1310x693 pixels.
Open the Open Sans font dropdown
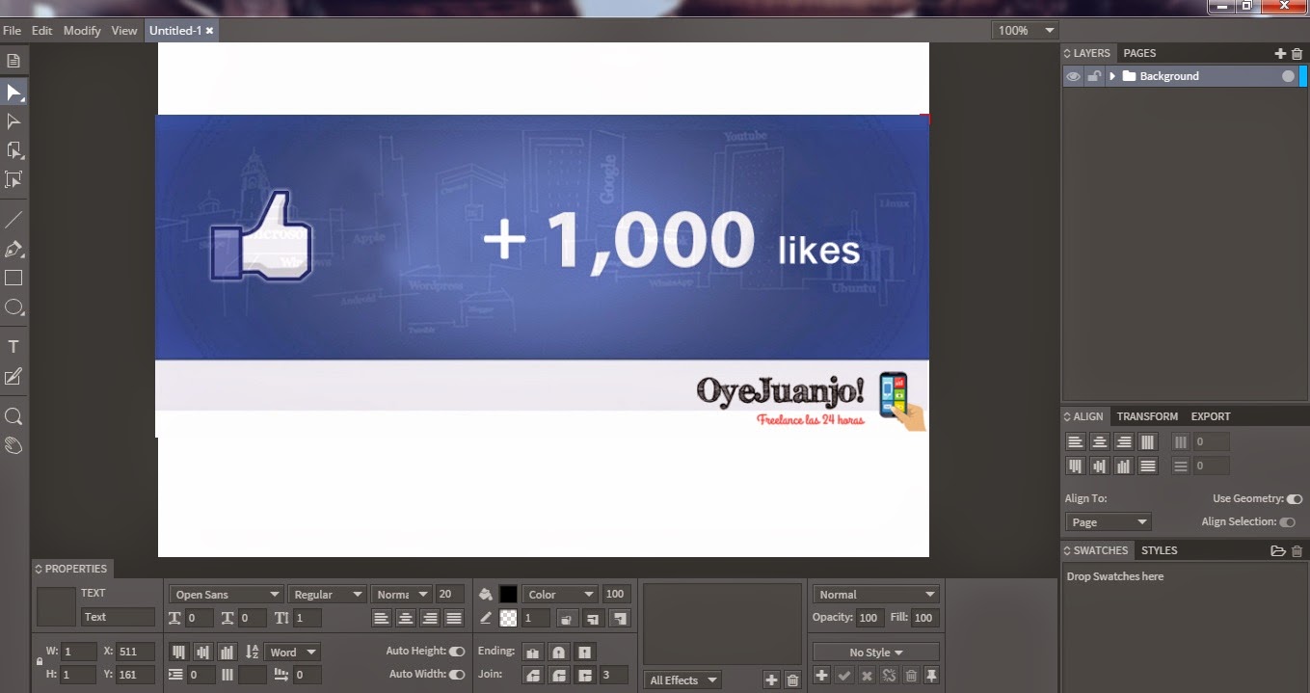226,595
